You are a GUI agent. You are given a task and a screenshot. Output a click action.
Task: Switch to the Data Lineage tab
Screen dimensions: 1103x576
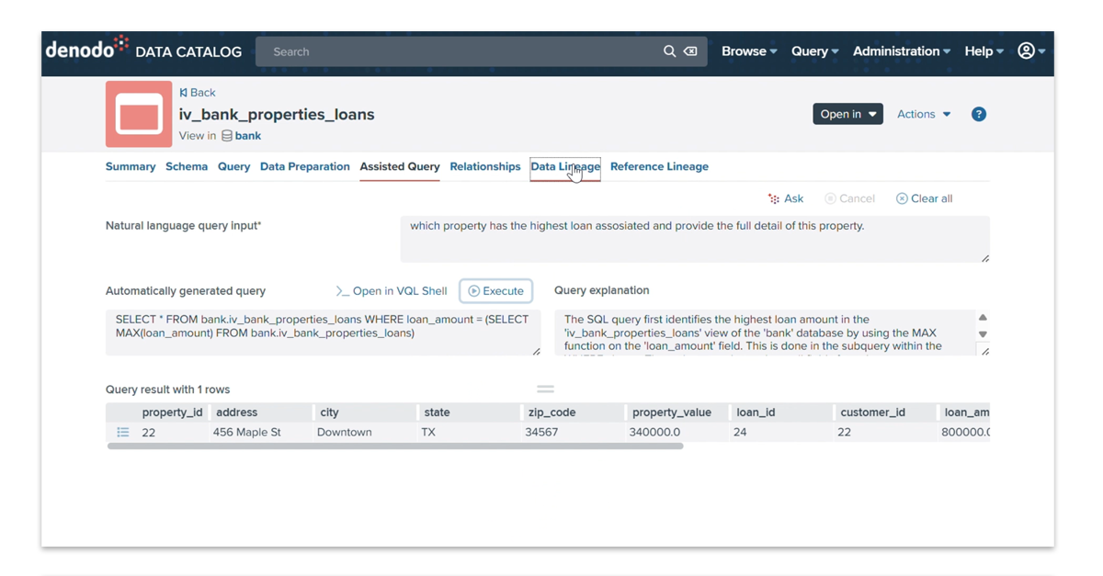565,166
